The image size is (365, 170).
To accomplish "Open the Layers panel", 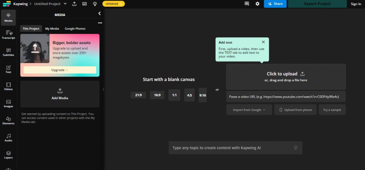I will pyautogui.click(x=8, y=155).
